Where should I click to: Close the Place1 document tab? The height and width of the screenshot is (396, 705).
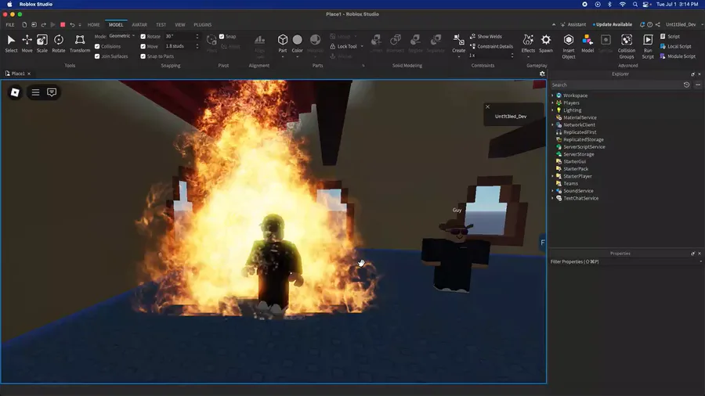tap(29, 74)
